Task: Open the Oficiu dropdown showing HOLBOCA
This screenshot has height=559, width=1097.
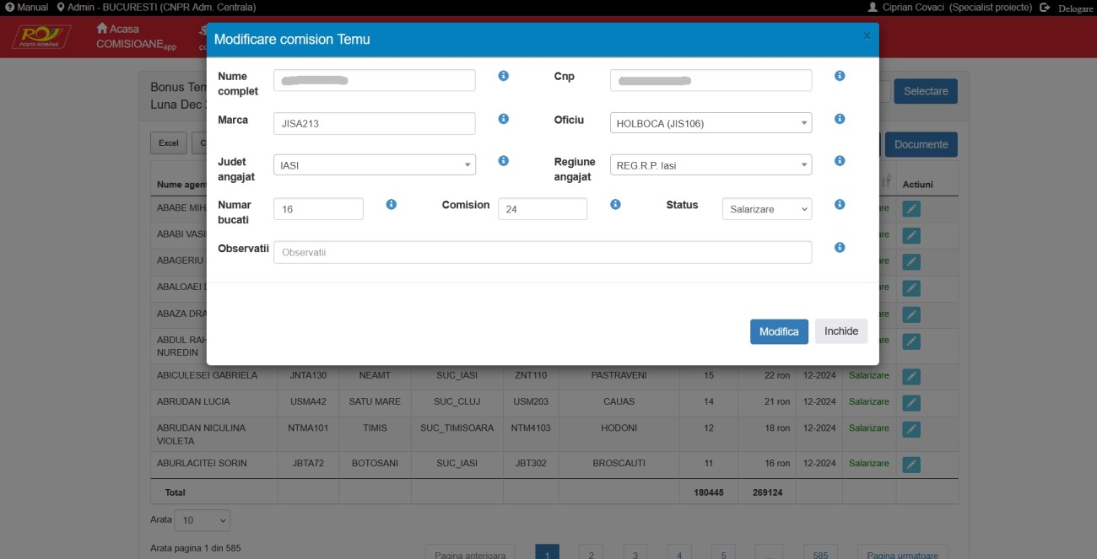Action: point(711,123)
